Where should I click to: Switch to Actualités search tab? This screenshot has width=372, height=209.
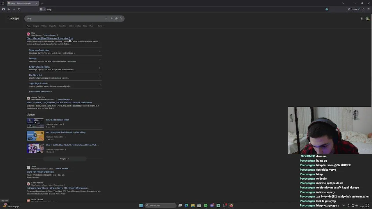62,26
